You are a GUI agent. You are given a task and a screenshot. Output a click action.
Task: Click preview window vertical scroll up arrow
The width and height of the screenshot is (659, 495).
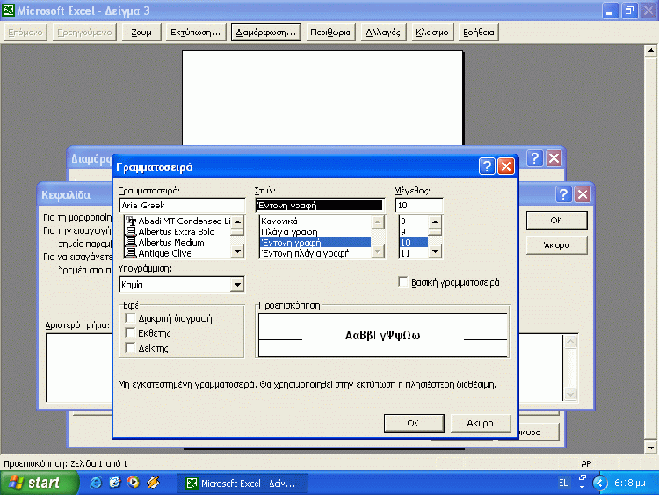pos(650,50)
